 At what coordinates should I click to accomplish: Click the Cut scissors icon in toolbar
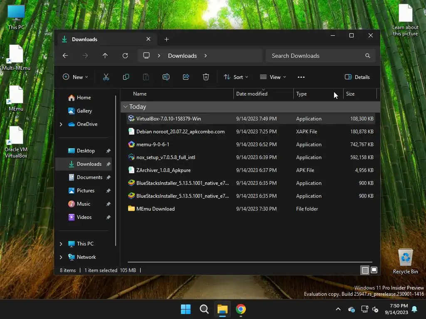[x=106, y=77]
